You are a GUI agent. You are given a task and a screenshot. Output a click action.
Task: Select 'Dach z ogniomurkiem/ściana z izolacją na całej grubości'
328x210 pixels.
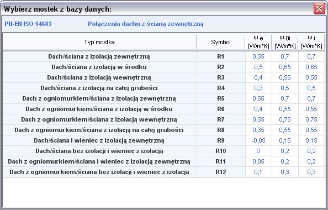pyautogui.click(x=164, y=130)
